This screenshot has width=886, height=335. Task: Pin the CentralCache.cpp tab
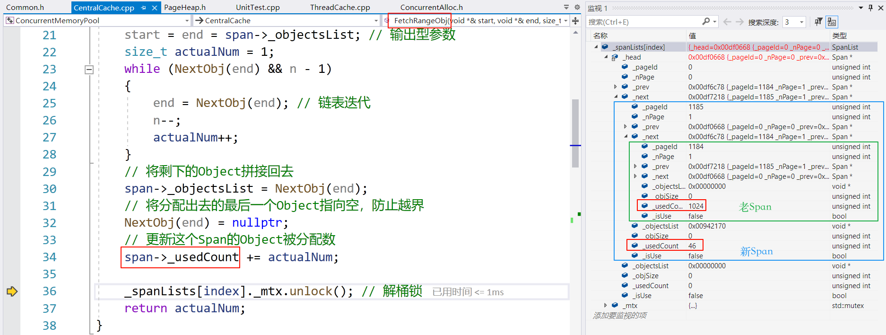click(144, 8)
